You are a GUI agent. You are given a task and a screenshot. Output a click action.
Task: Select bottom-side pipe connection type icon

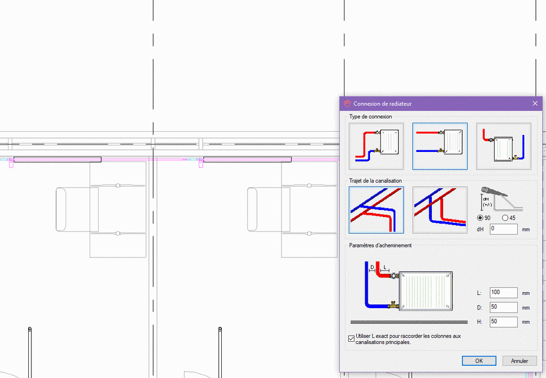click(376, 146)
